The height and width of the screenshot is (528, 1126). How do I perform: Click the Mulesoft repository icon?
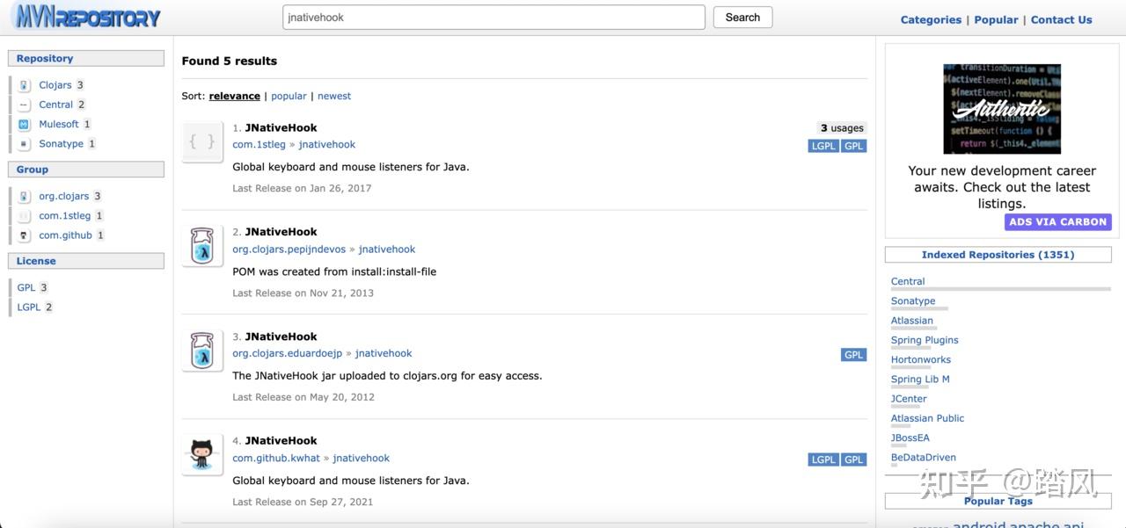tap(24, 125)
